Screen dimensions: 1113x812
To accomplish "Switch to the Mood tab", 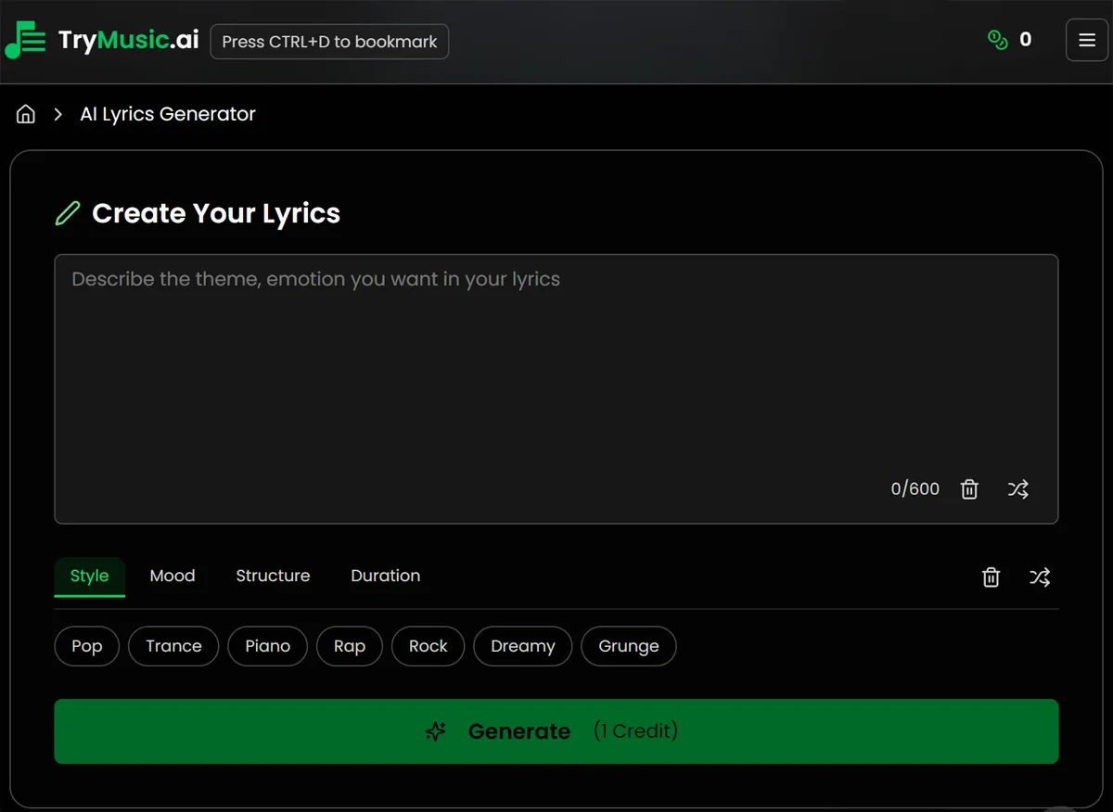I will pos(172,576).
